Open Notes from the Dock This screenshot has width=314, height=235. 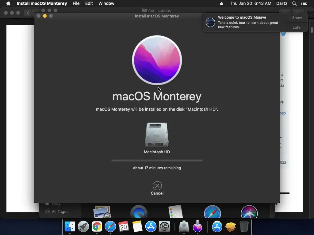(x=137, y=226)
